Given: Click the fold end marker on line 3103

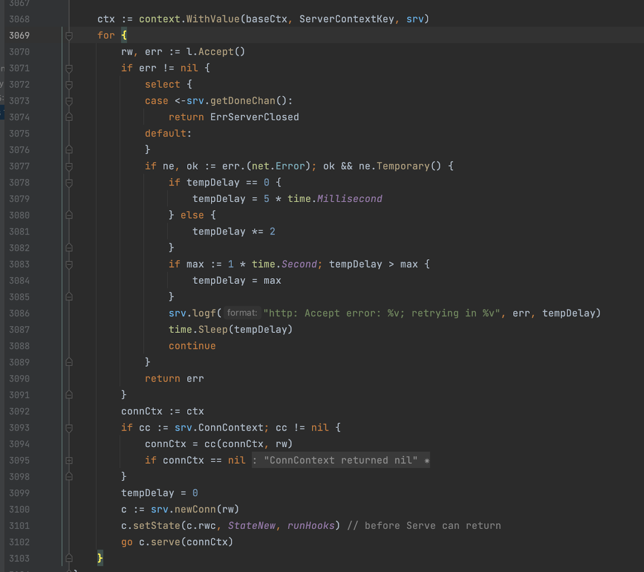Looking at the screenshot, I should pyautogui.click(x=69, y=558).
